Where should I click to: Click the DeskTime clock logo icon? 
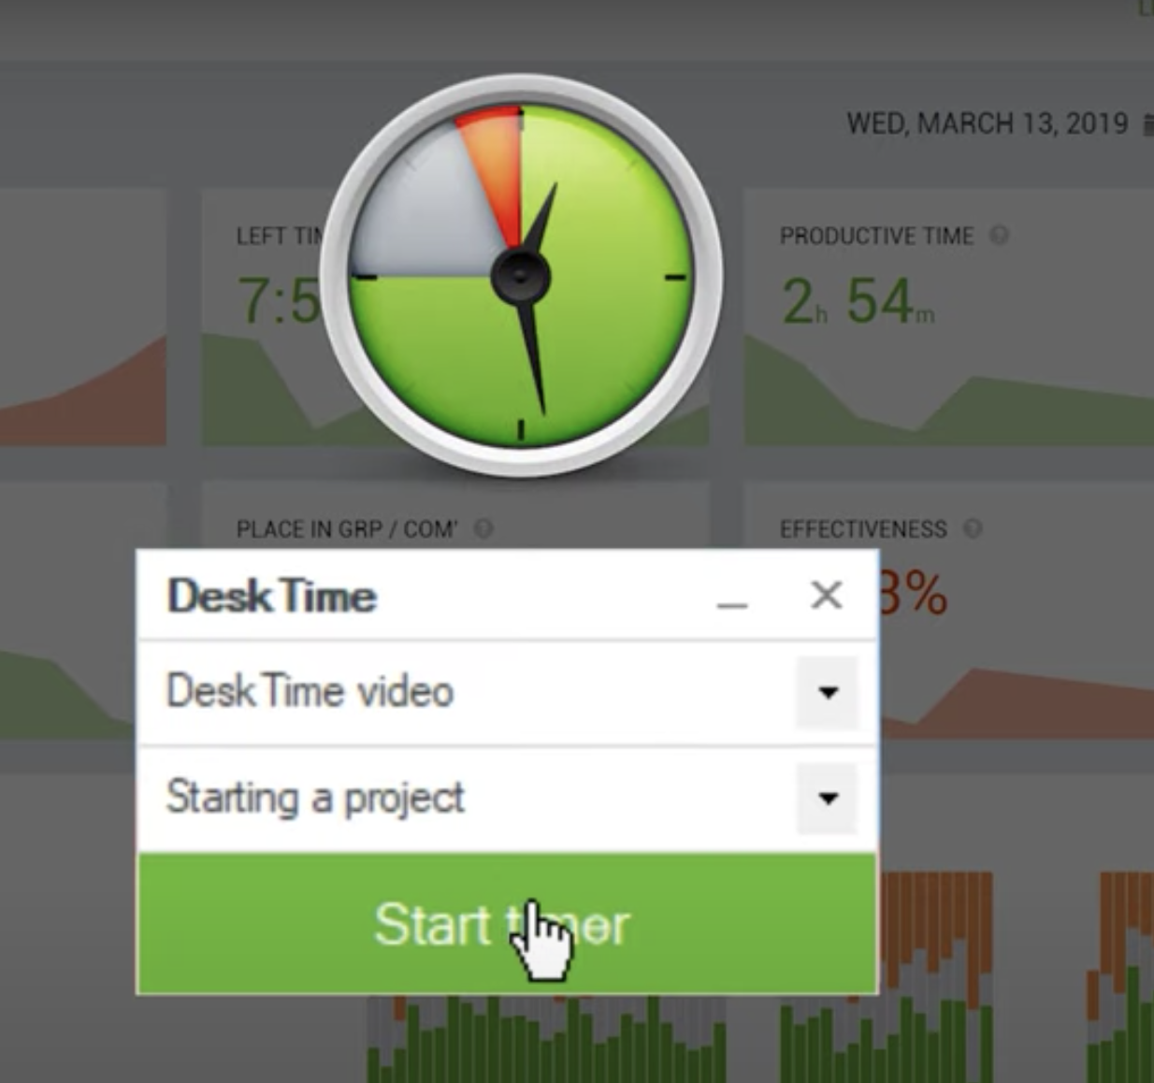(x=521, y=275)
